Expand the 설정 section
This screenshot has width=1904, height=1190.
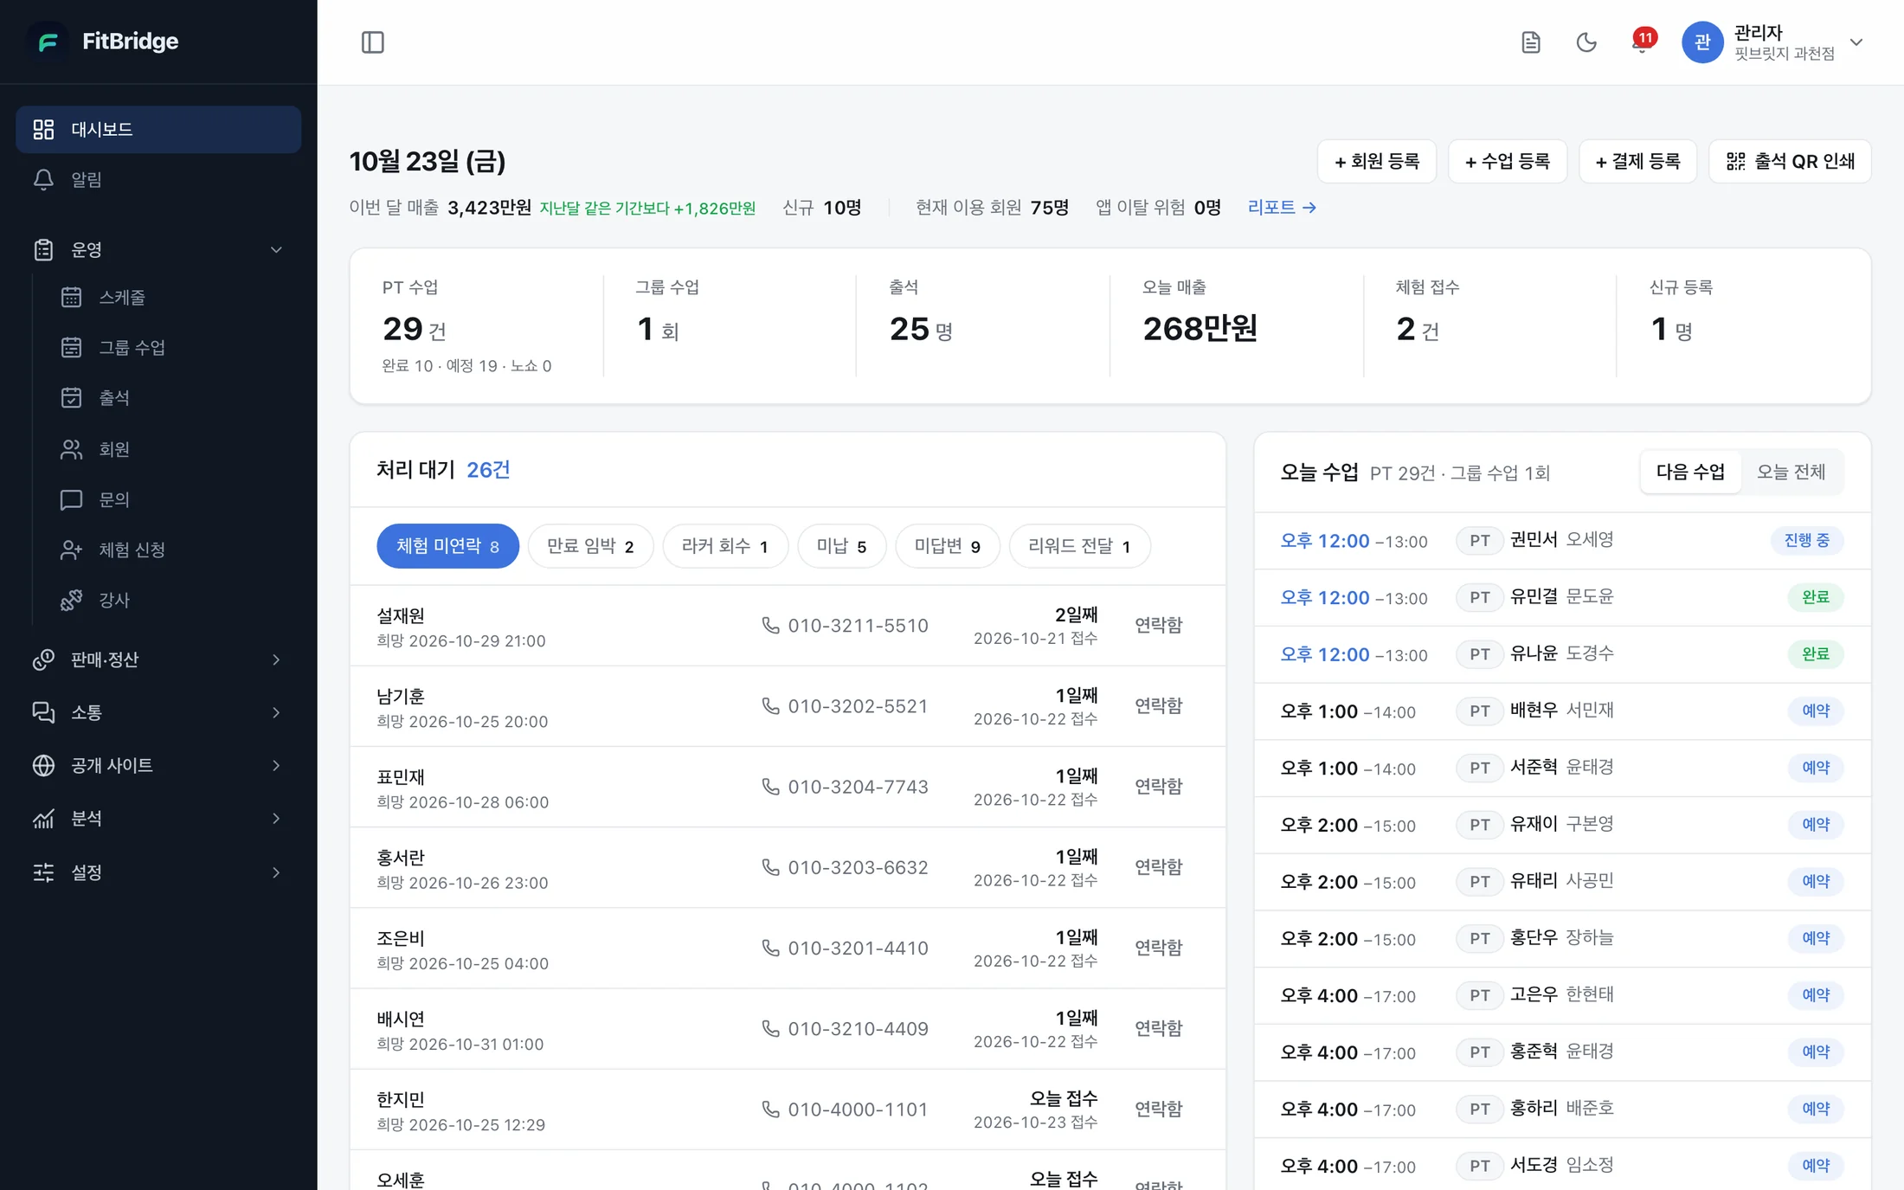point(158,872)
